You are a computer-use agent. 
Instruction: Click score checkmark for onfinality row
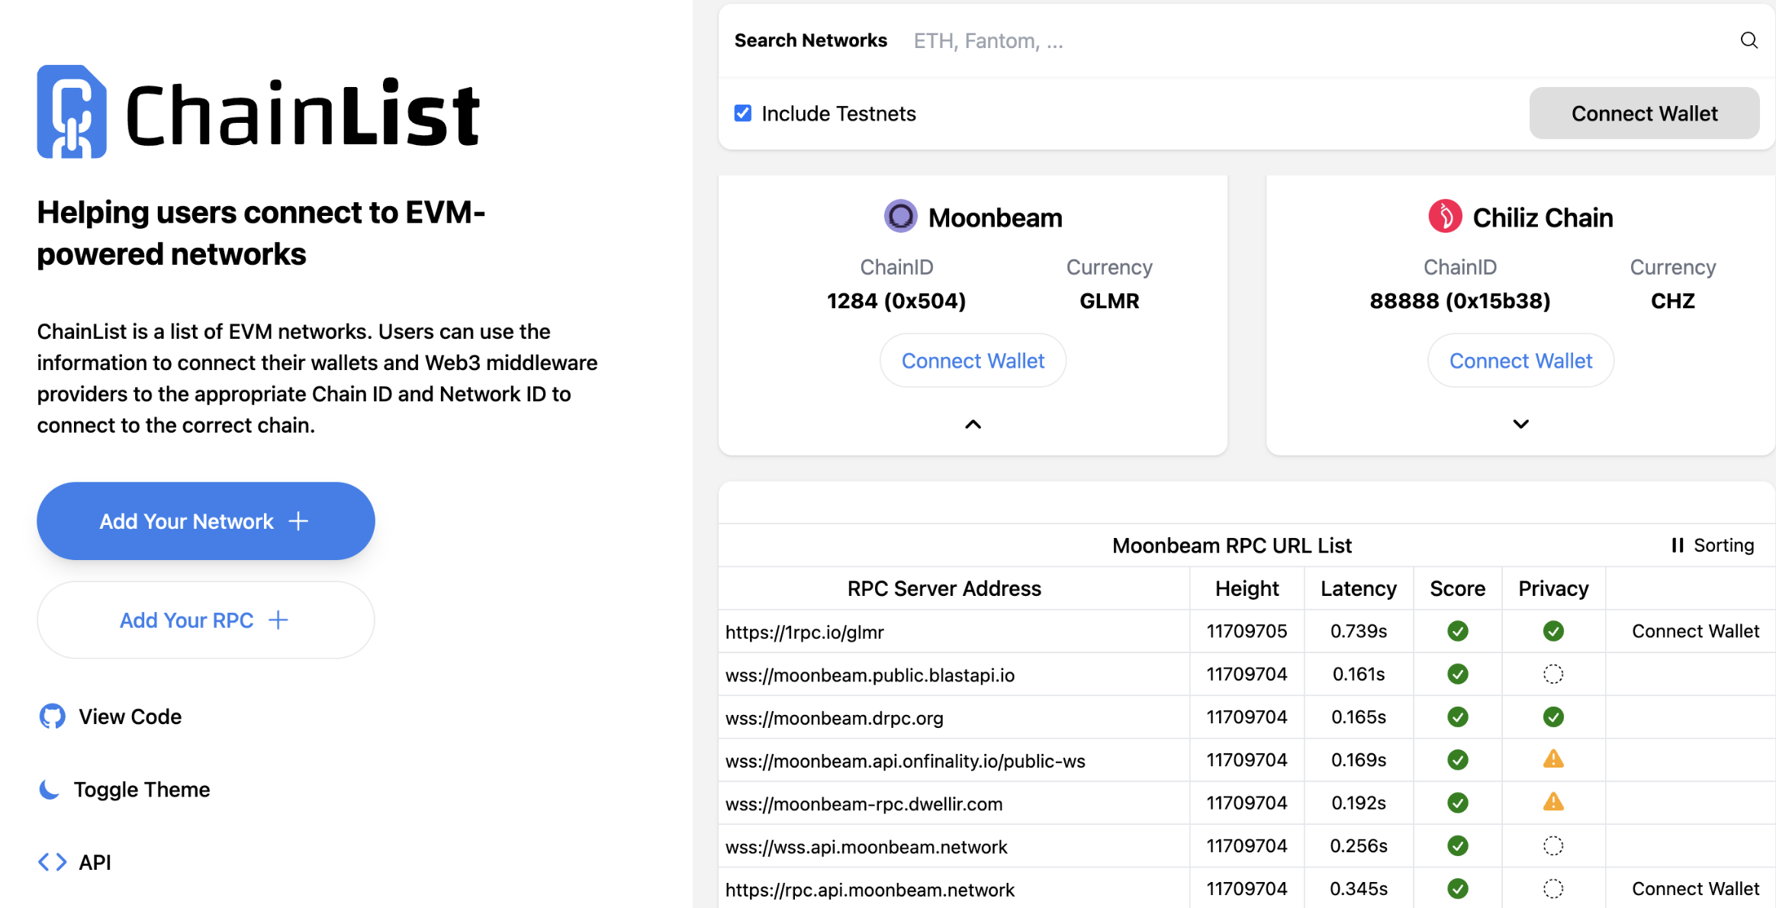pyautogui.click(x=1457, y=759)
